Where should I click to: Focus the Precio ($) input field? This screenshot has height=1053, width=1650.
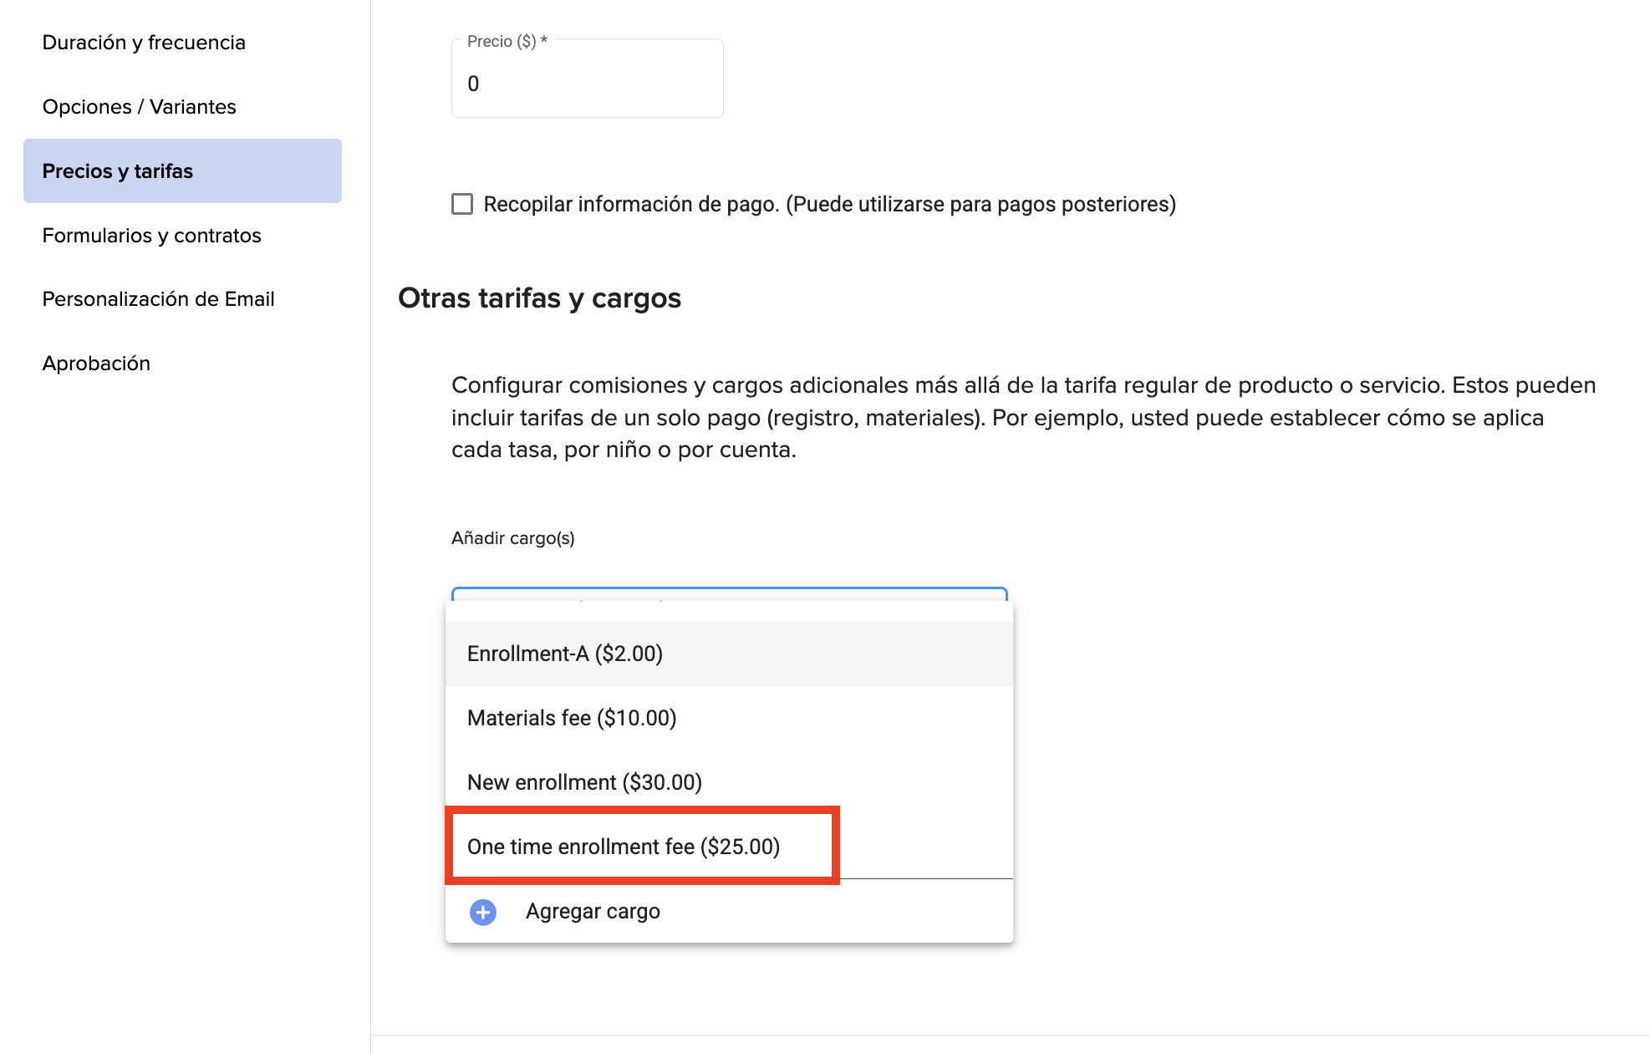point(587,84)
